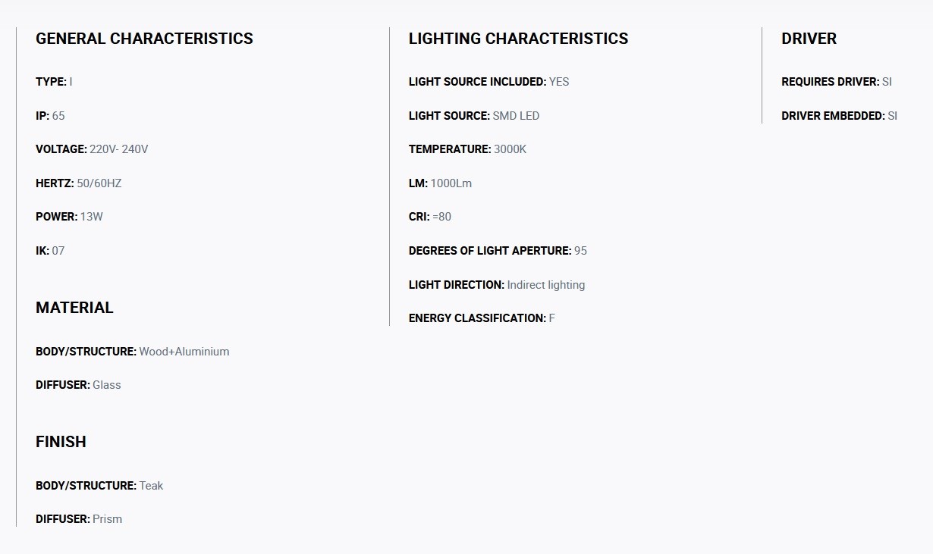933x554 pixels.
Task: Click the Driver section heading
Action: [809, 39]
